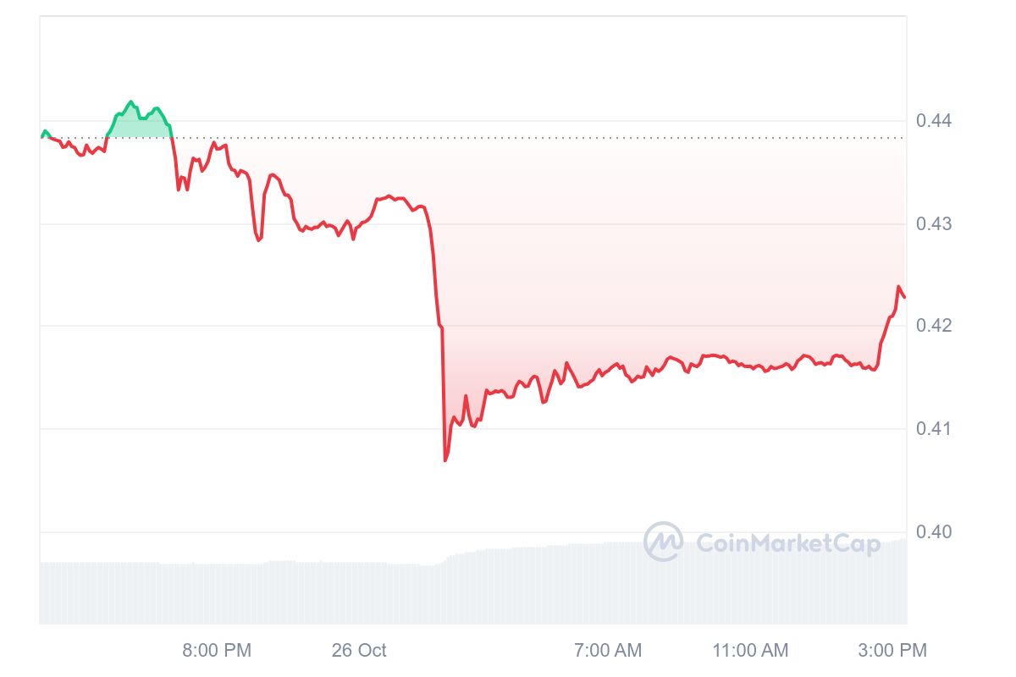This screenshot has height=677, width=1016.
Task: Click the CoinMarketCap logo icon
Action: point(663,542)
